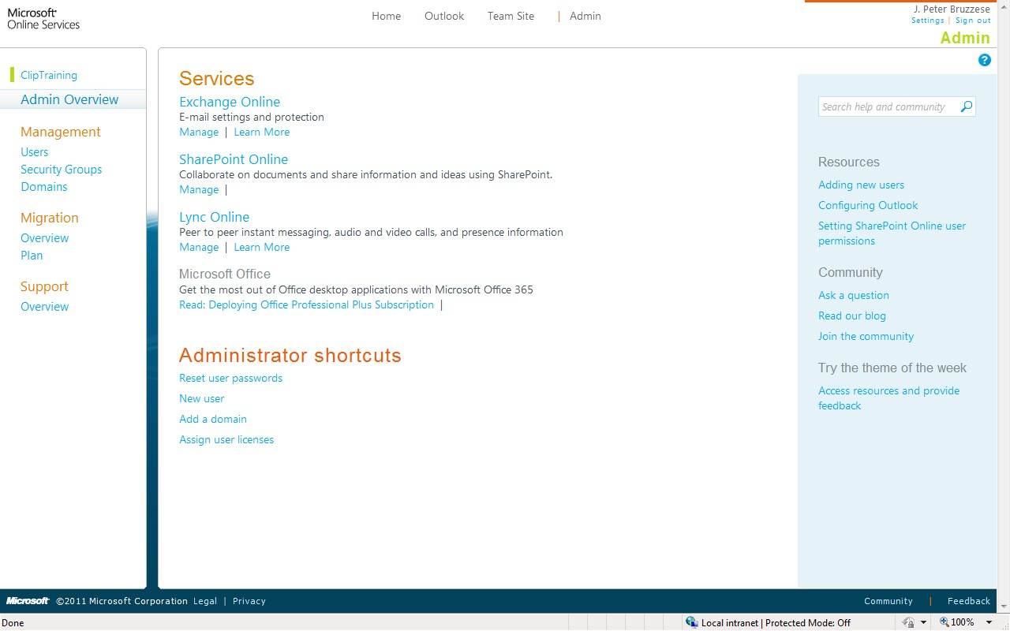Viewport: 1010px width, 631px height.
Task: Click the Done status bar text
Action: pyautogui.click(x=13, y=622)
